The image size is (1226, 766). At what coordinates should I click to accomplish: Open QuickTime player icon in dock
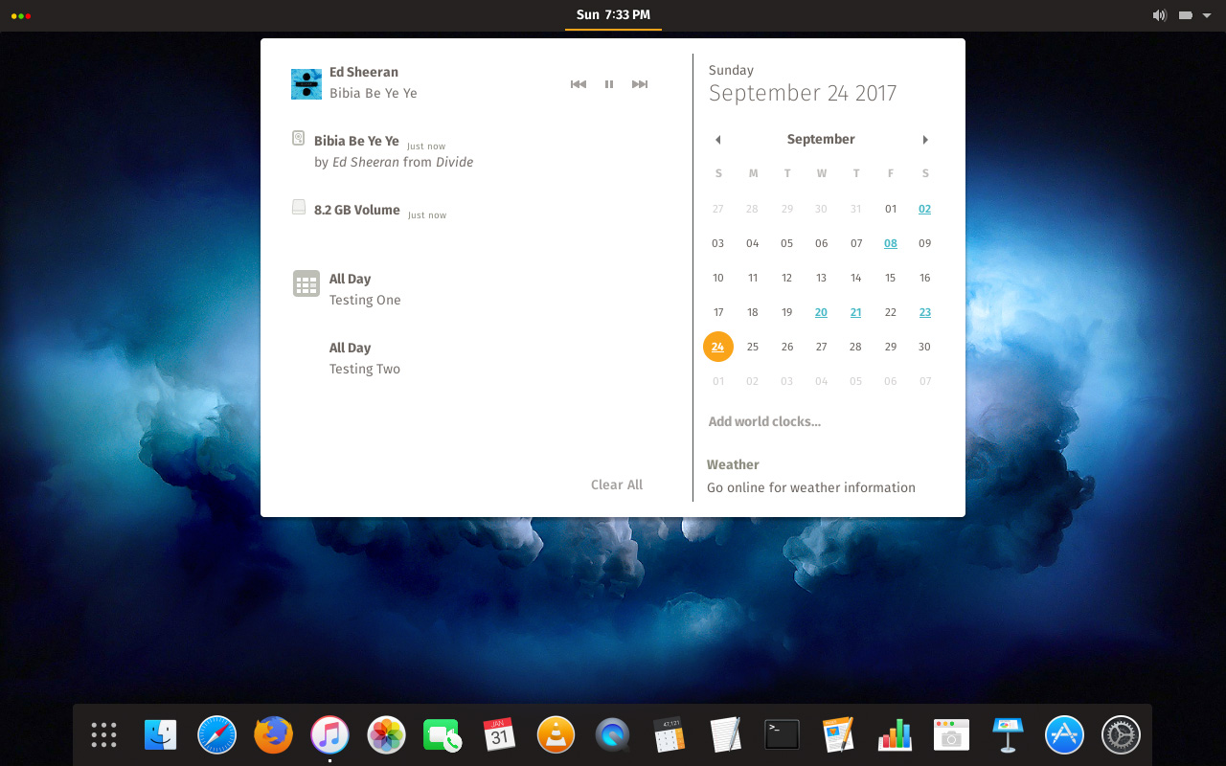612,735
